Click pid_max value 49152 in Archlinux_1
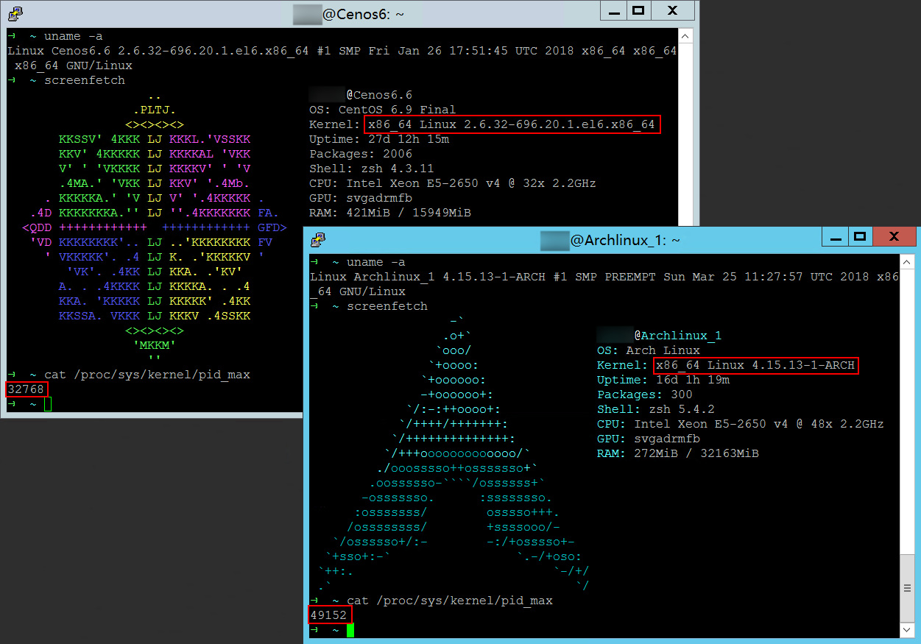 coord(329,615)
